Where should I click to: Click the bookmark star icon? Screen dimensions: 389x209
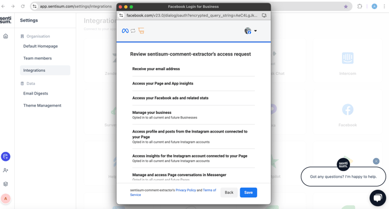click(x=346, y=6)
